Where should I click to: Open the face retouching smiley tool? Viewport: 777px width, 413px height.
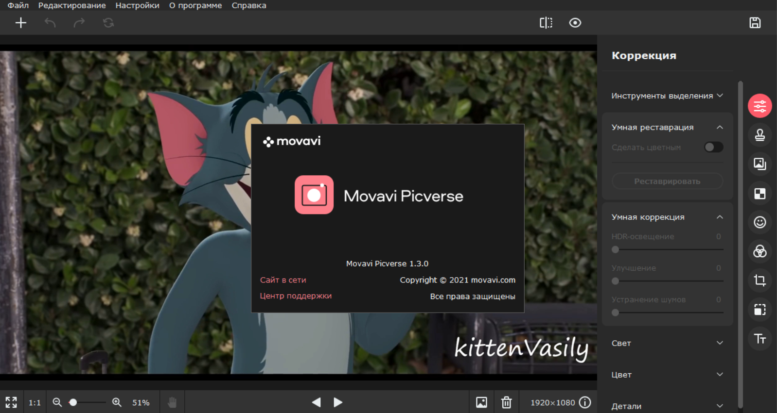click(x=760, y=222)
